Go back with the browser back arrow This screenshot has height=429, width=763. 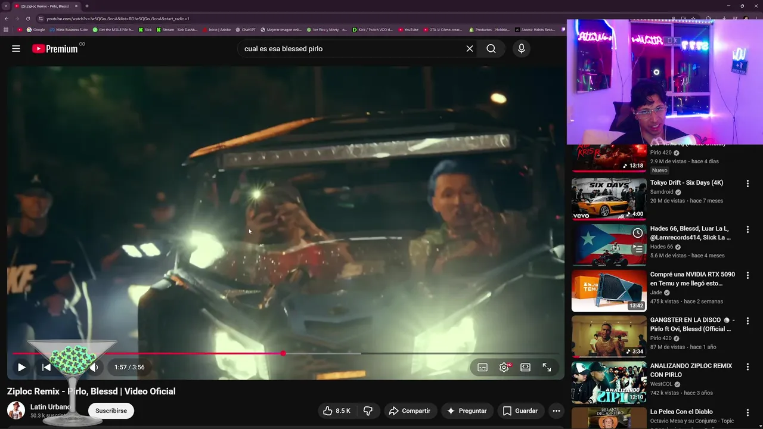tap(7, 18)
